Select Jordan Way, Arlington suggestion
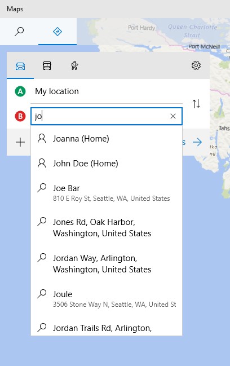 (107, 264)
